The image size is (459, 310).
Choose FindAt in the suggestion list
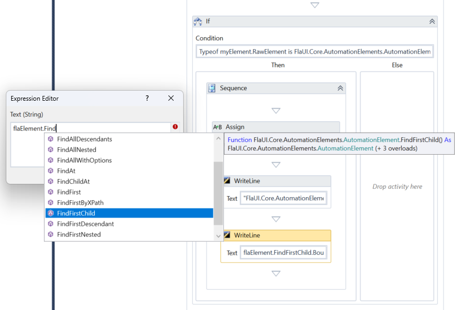click(x=129, y=171)
